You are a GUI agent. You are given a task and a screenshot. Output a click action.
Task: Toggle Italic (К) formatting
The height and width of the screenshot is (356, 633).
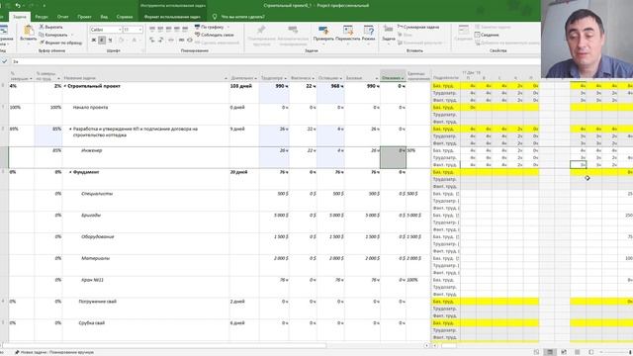[x=102, y=40]
